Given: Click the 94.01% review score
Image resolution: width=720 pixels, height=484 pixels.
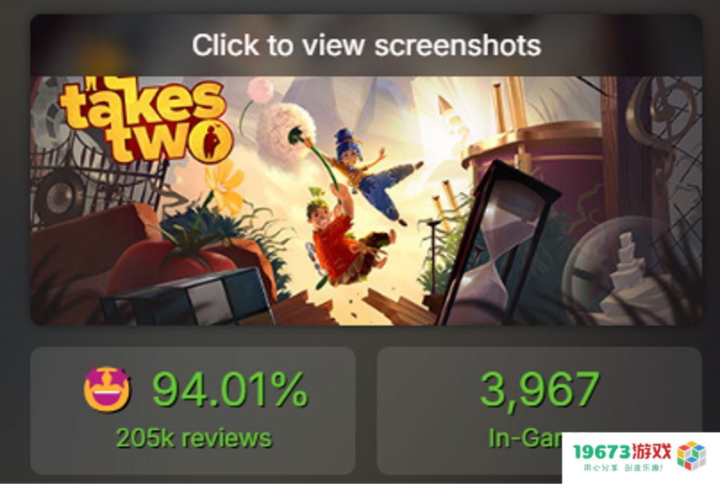Looking at the screenshot, I should point(230,389).
